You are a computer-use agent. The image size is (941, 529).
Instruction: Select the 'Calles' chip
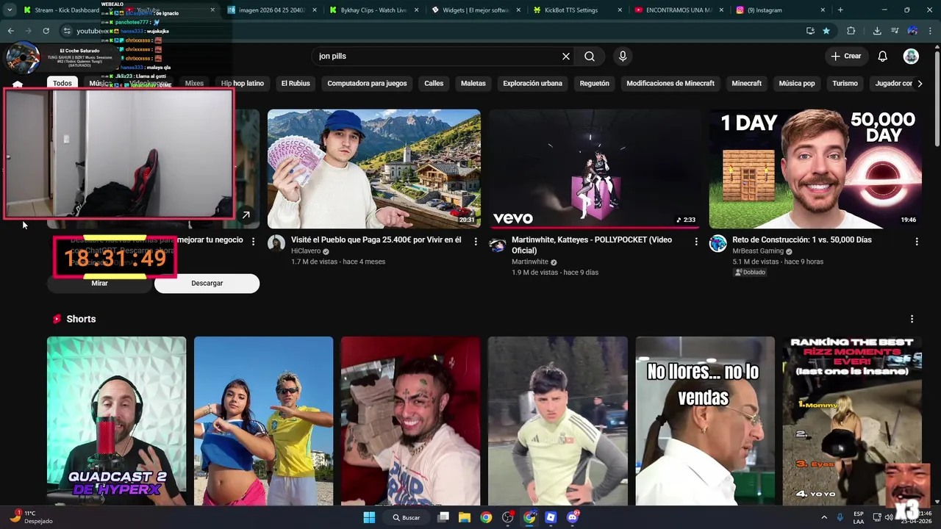click(434, 84)
